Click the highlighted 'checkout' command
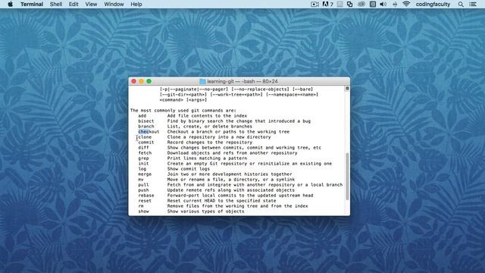This screenshot has width=485, height=273. click(149, 131)
